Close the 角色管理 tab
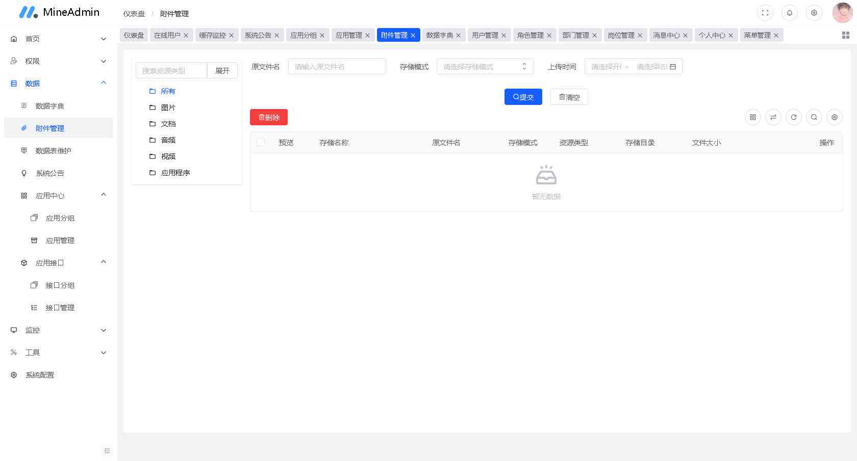The image size is (857, 461). (x=549, y=35)
